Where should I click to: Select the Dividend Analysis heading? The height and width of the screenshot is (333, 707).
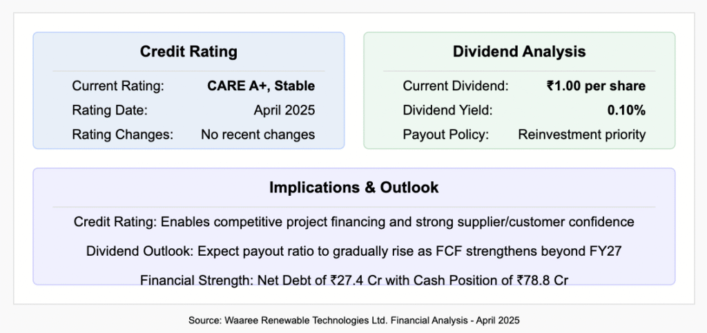point(519,52)
